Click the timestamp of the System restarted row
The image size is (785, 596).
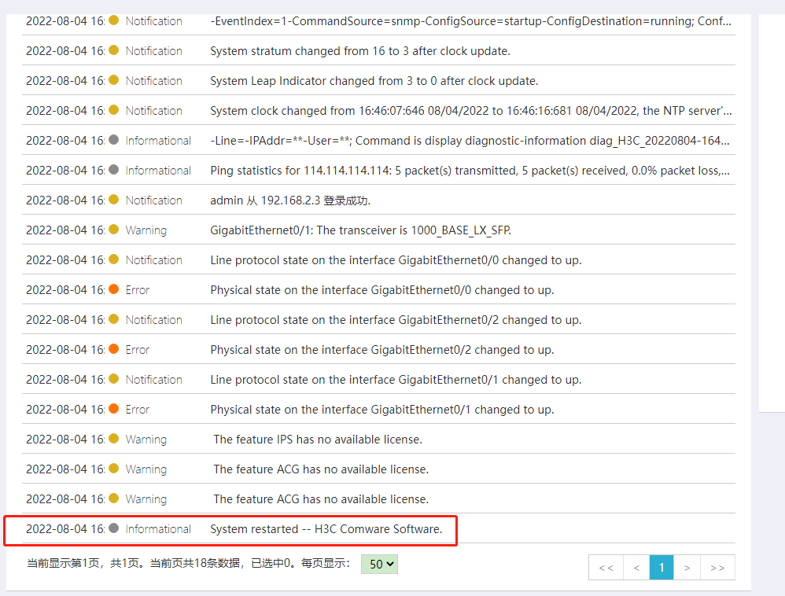pos(65,529)
